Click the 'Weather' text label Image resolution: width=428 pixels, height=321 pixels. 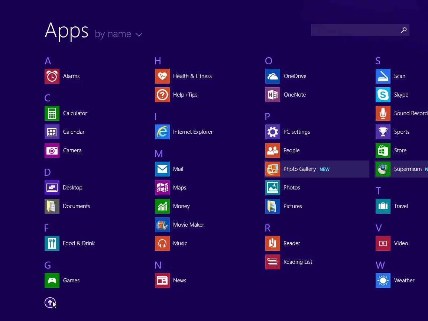coord(404,281)
